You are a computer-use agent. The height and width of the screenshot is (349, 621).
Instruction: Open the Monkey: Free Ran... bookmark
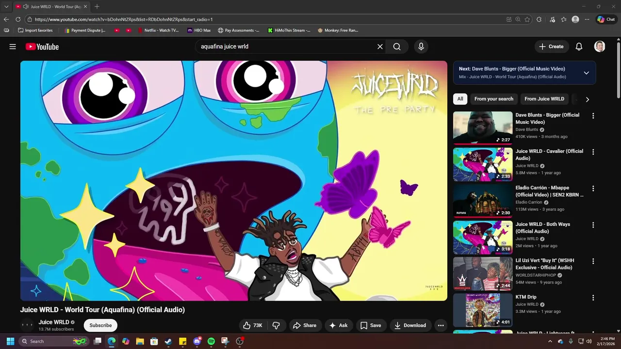pyautogui.click(x=338, y=30)
